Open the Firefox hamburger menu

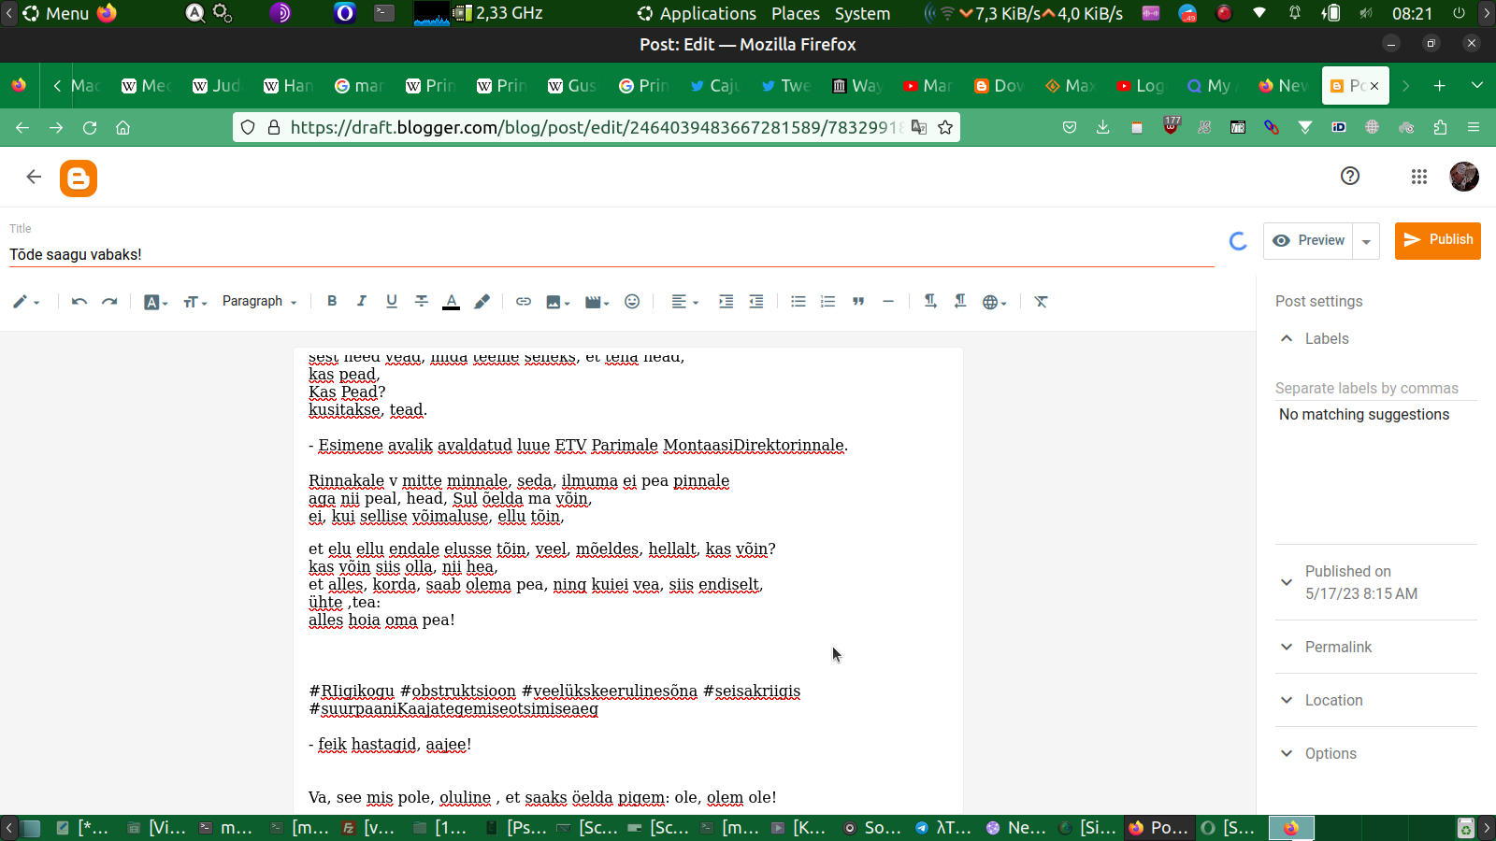coord(1474,127)
